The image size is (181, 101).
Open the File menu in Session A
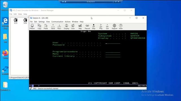31,22
